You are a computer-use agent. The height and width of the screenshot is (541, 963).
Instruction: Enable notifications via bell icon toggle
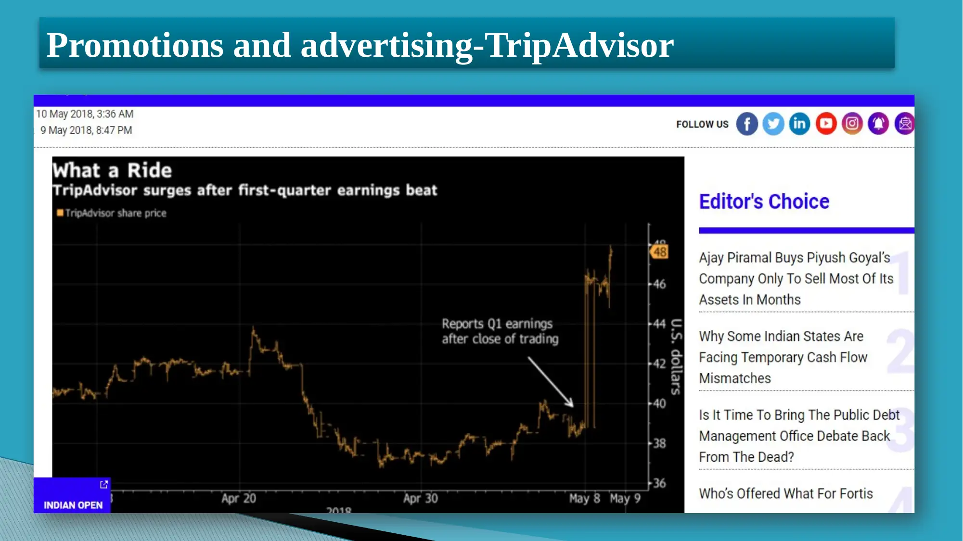(x=879, y=124)
